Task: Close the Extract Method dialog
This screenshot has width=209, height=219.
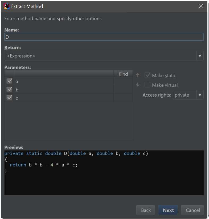Action: [x=201, y=6]
